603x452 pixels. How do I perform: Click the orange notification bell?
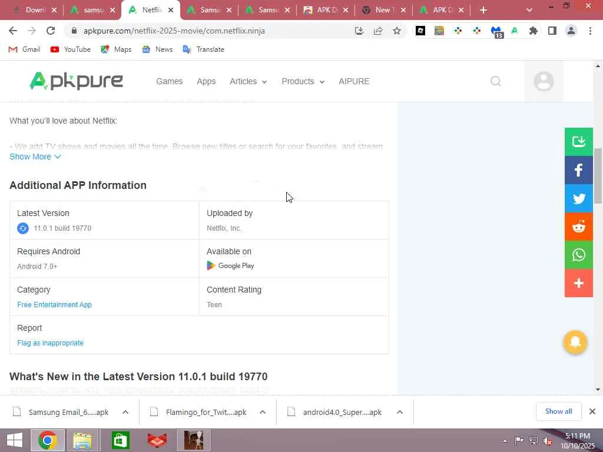point(575,342)
